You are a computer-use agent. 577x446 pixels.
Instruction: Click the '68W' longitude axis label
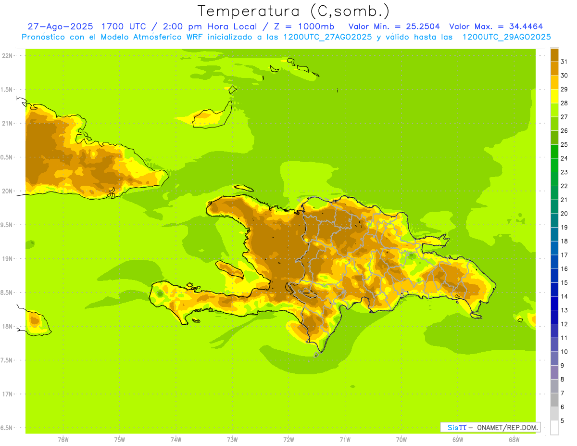click(x=514, y=440)
